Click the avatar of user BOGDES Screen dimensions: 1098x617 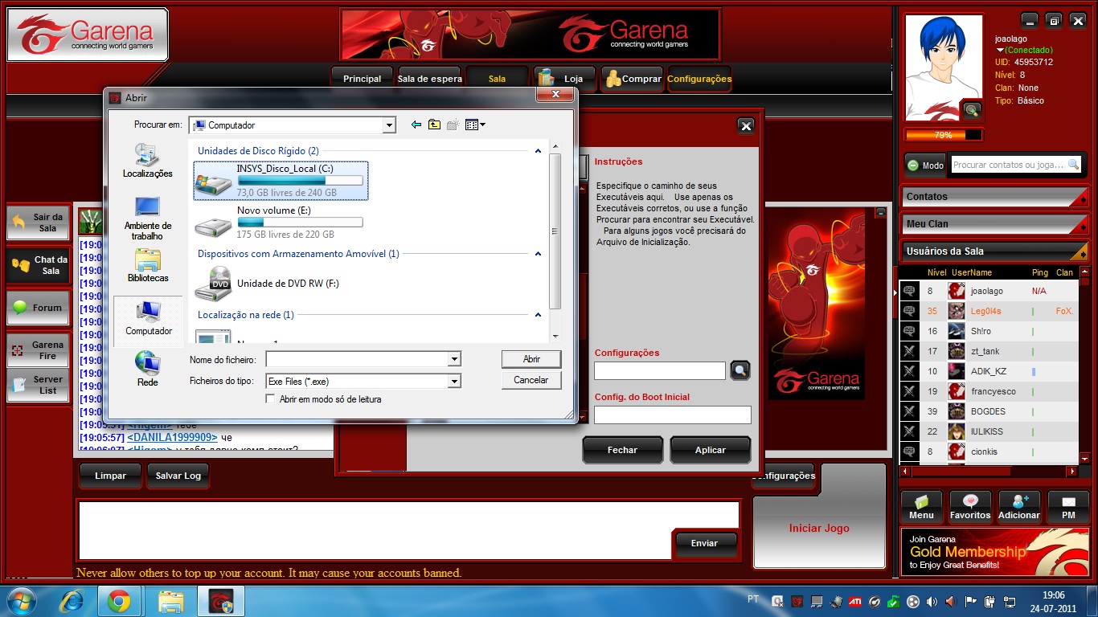click(956, 411)
